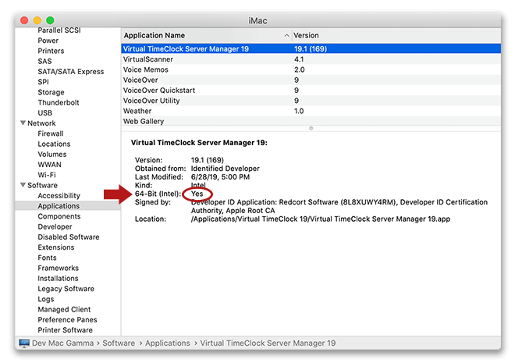Image resolution: width=515 pixels, height=363 pixels.
Task: Select the Weather application row
Action: point(311,111)
